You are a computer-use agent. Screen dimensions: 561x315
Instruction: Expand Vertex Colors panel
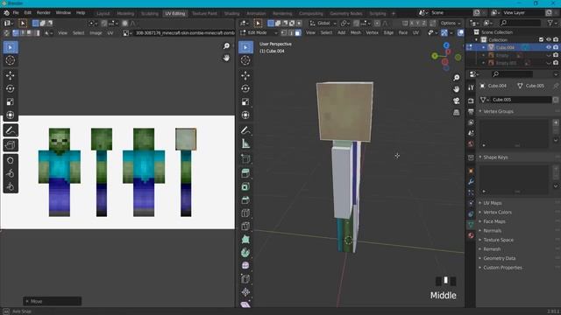coord(497,212)
